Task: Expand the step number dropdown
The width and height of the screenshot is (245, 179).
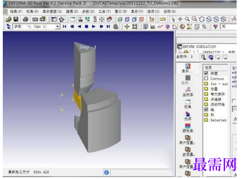Action: [x=58, y=27]
